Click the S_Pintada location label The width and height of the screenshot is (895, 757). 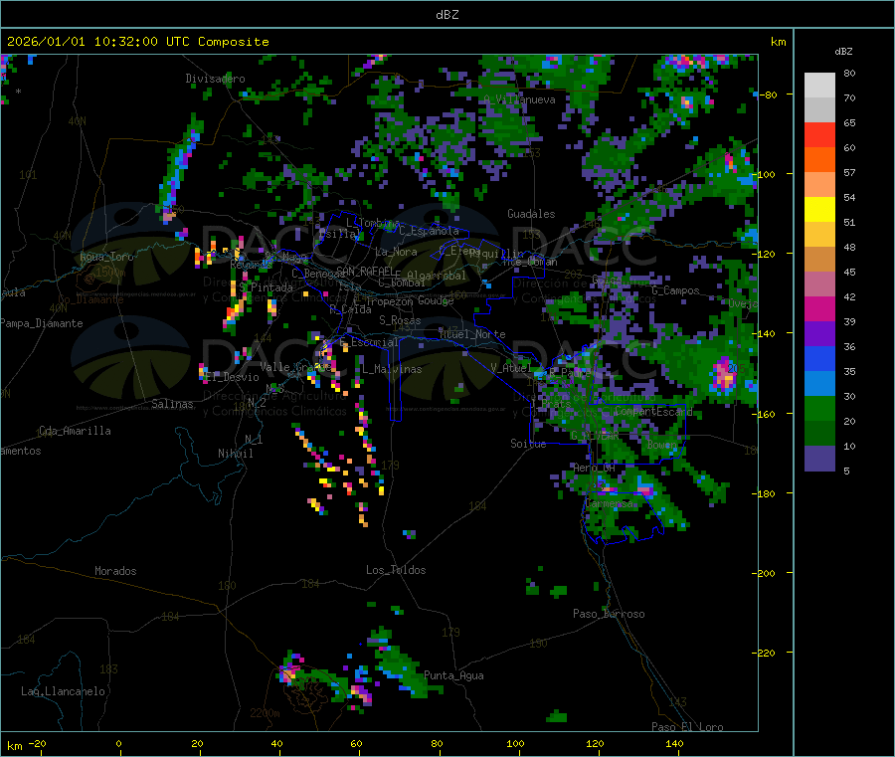266,287
